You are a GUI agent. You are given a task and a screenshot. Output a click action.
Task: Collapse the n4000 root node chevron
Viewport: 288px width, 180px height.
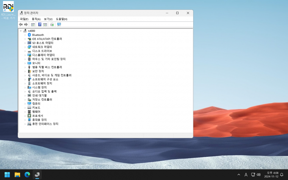[x=21, y=31]
